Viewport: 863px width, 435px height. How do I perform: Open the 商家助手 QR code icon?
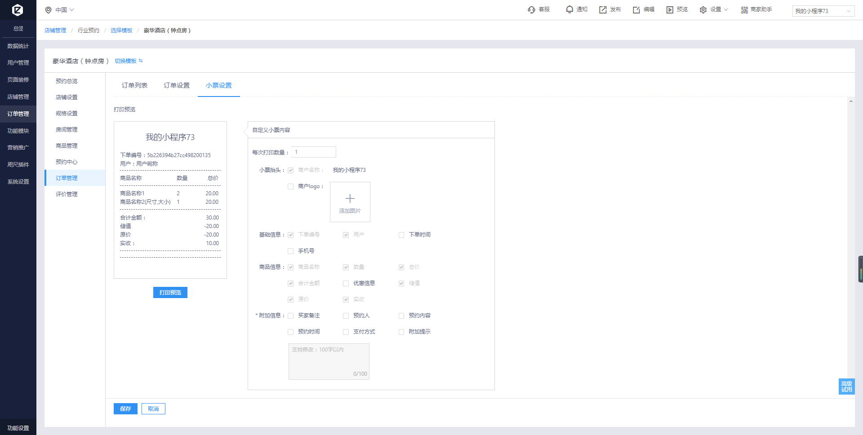[744, 10]
